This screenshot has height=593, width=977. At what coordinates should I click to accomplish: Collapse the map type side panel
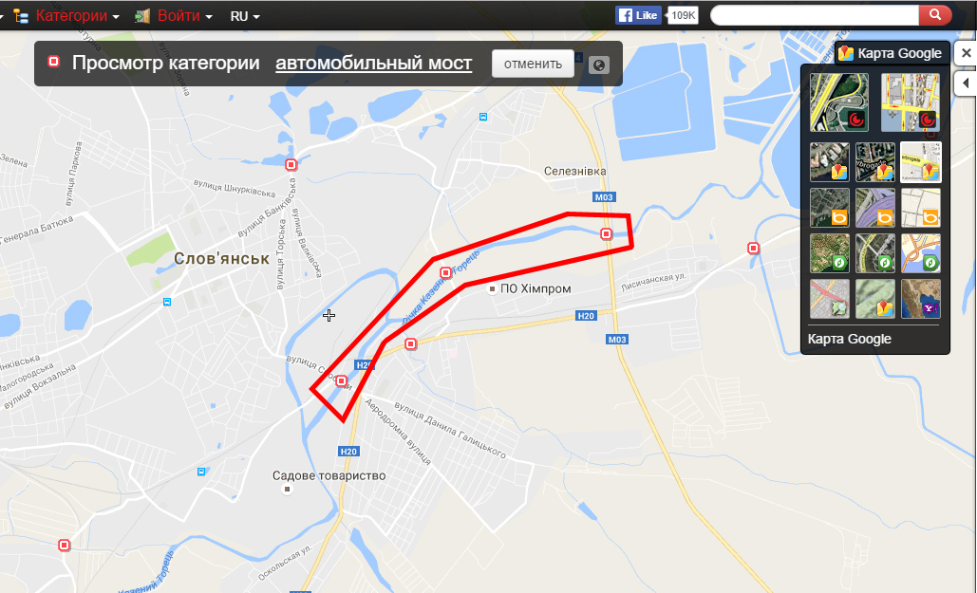(966, 83)
